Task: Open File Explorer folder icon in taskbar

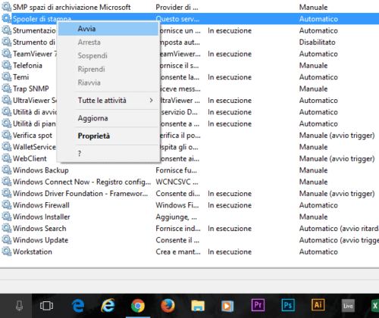Action: 198,306
